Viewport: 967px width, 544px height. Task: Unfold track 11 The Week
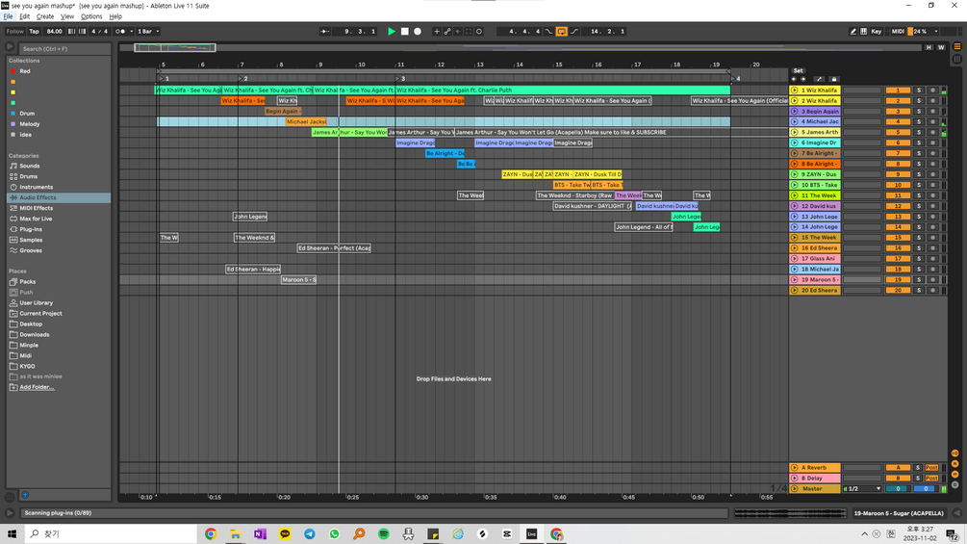[x=795, y=195]
